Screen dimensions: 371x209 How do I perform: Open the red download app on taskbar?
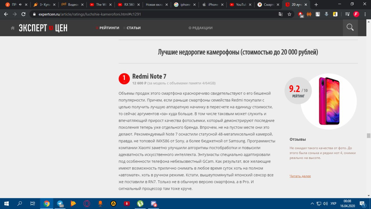pos(127,203)
